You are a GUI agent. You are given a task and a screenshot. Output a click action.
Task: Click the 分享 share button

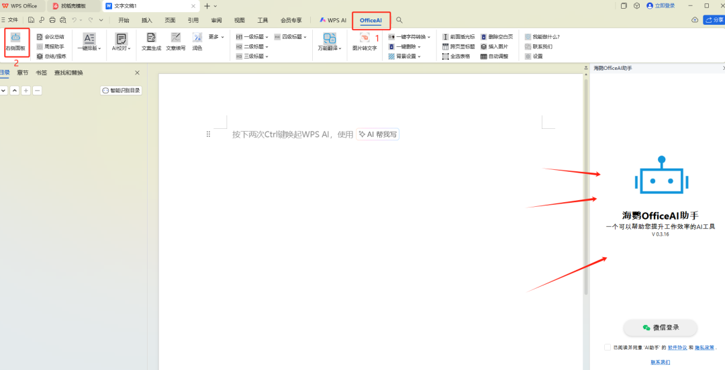[x=714, y=19]
